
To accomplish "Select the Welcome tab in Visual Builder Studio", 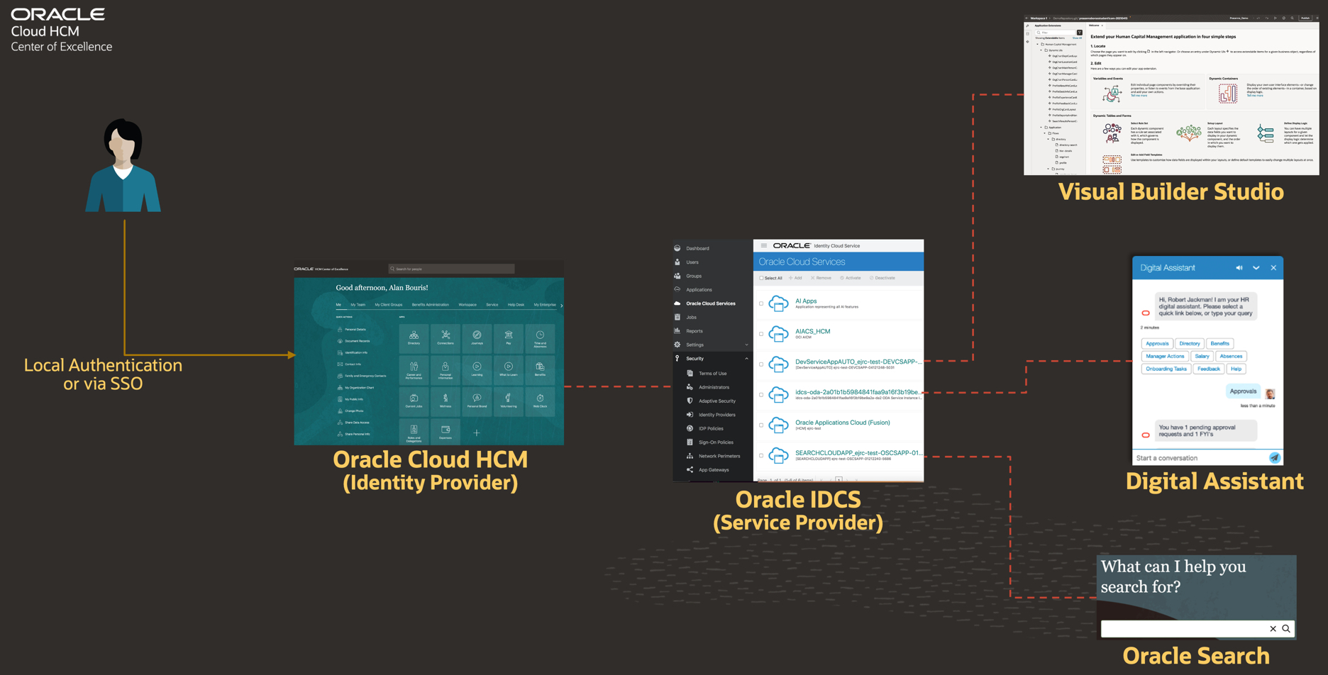I will pos(1095,26).
